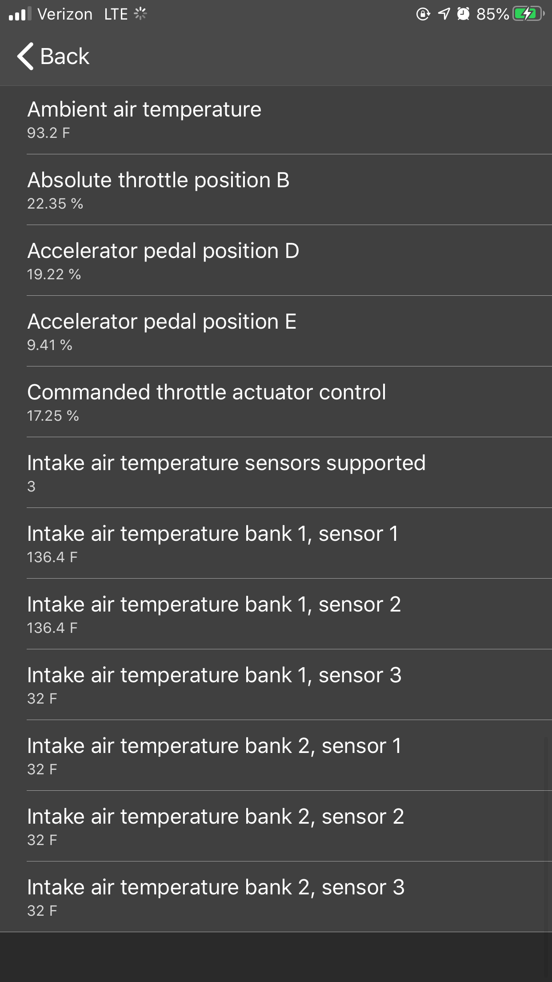Open Accelerator pedal position E reading
This screenshot has height=982, width=552.
276,332
